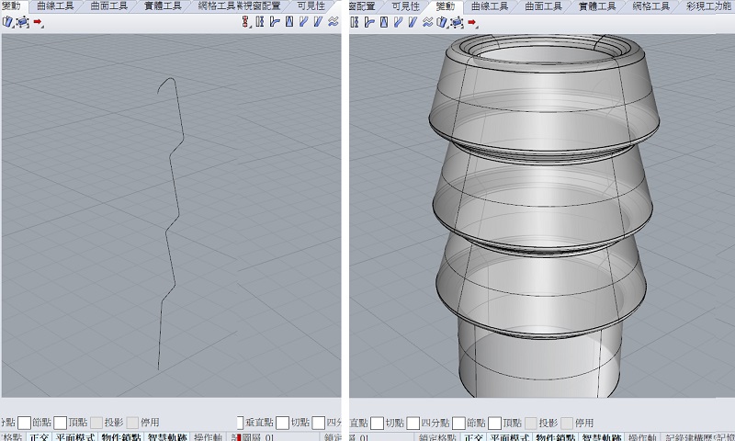
Task: Select Flow along curve in left window
Action: (304, 21)
